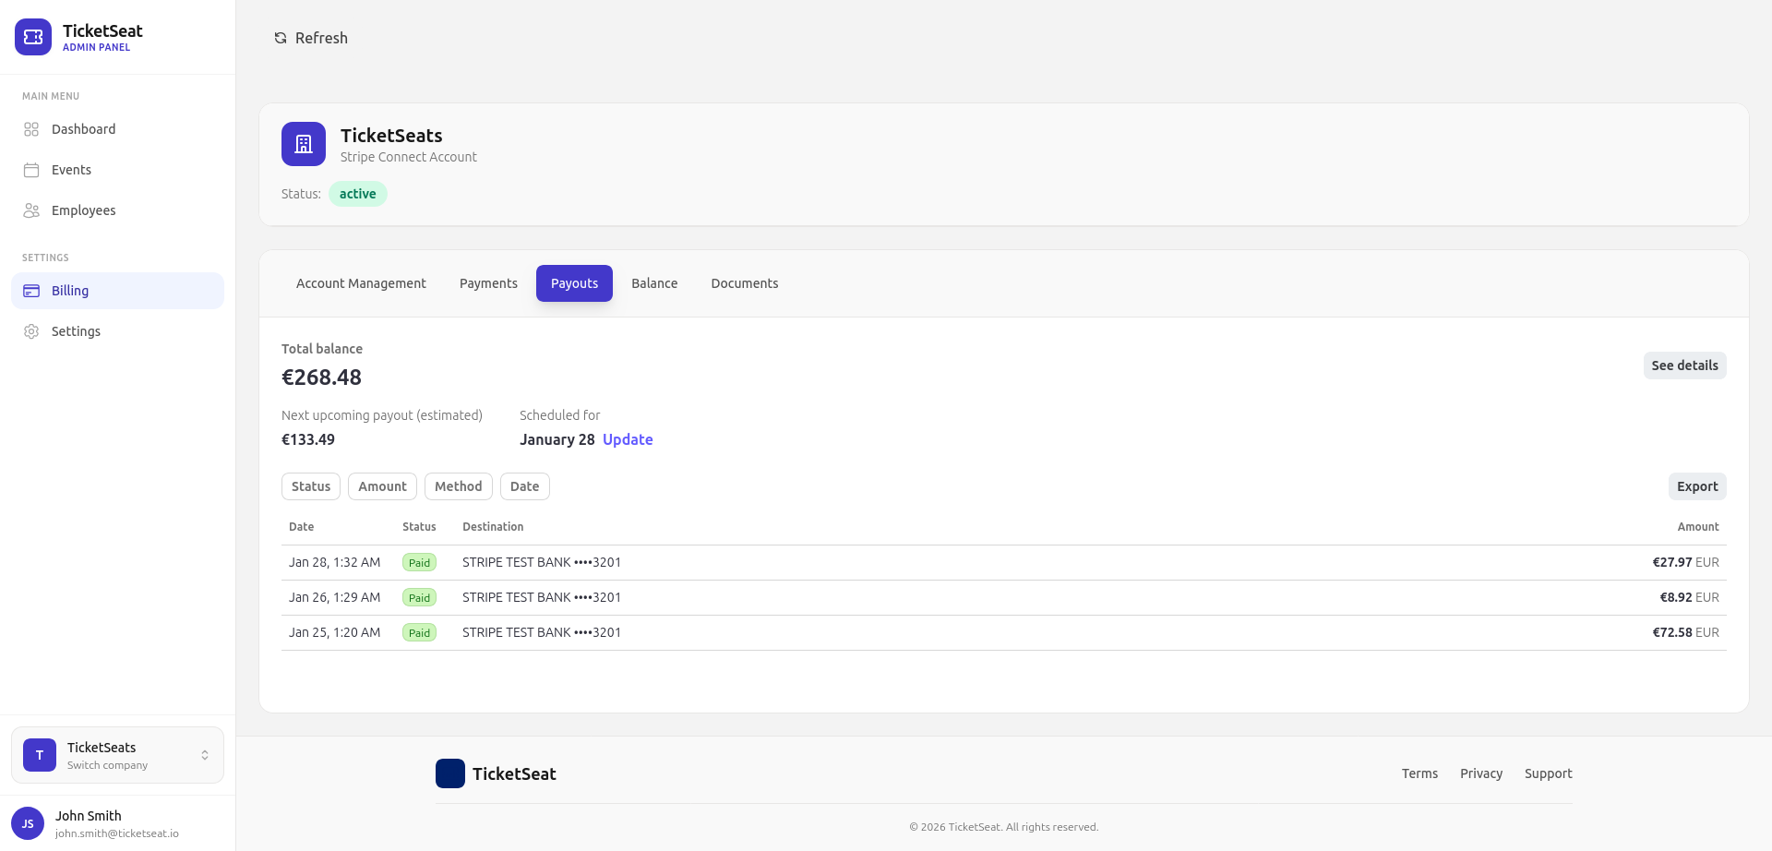Screen dimensions: 1772x851
Task: Go to Events in sidebar
Action: click(117, 170)
